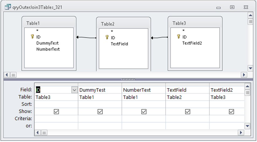Select the ID field in Table2

(113, 38)
